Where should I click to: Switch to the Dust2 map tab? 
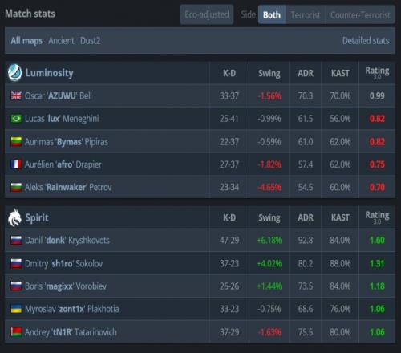pos(91,41)
